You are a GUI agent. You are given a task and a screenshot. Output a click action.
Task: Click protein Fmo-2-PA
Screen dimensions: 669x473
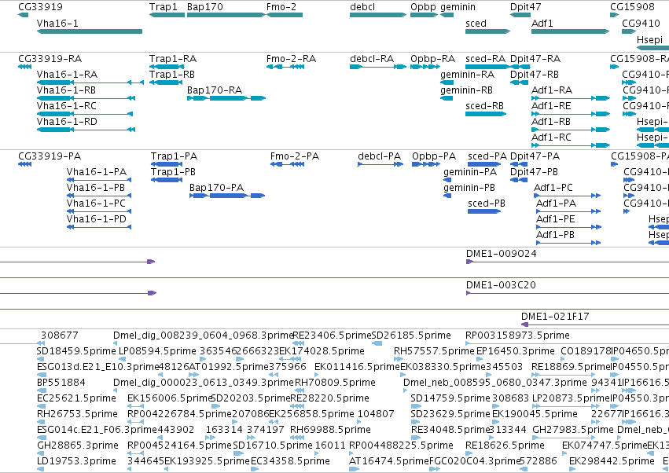(x=287, y=164)
